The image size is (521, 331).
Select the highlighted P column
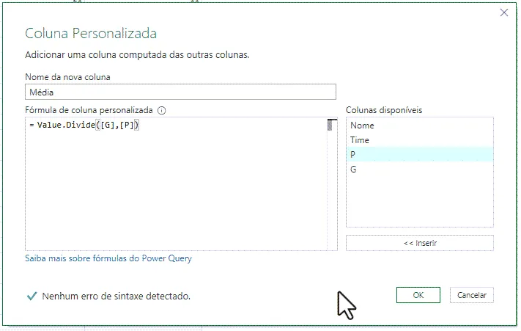coord(419,154)
